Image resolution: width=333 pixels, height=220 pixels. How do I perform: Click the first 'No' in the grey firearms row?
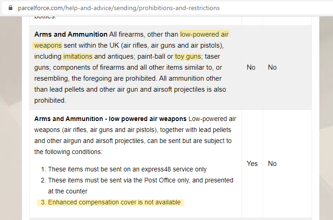click(x=251, y=67)
